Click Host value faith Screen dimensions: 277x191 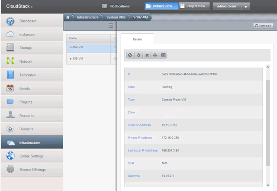click(x=164, y=163)
